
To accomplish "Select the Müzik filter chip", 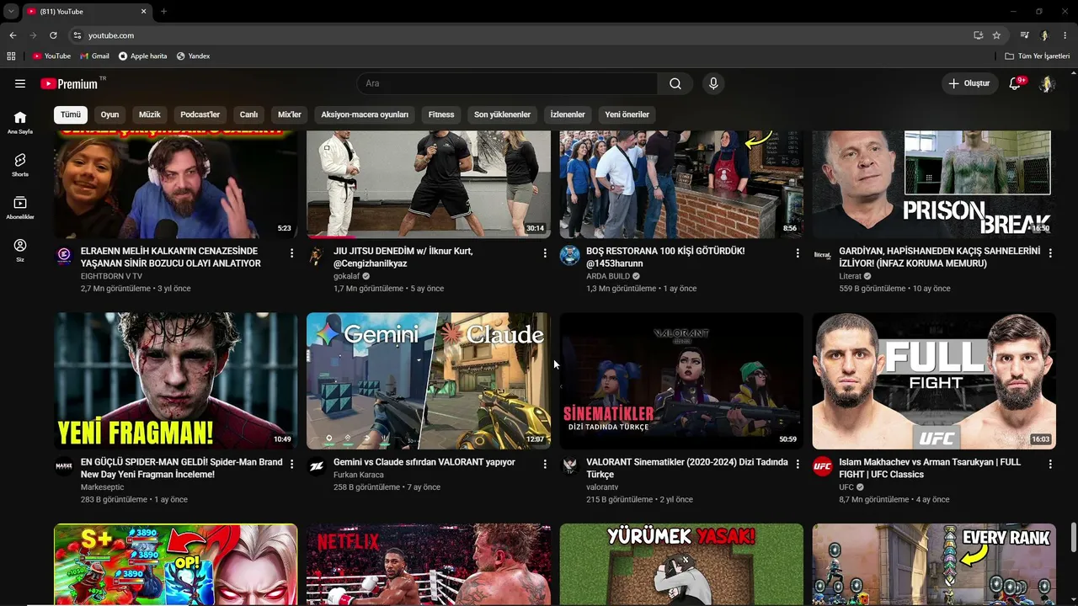I will tap(150, 114).
